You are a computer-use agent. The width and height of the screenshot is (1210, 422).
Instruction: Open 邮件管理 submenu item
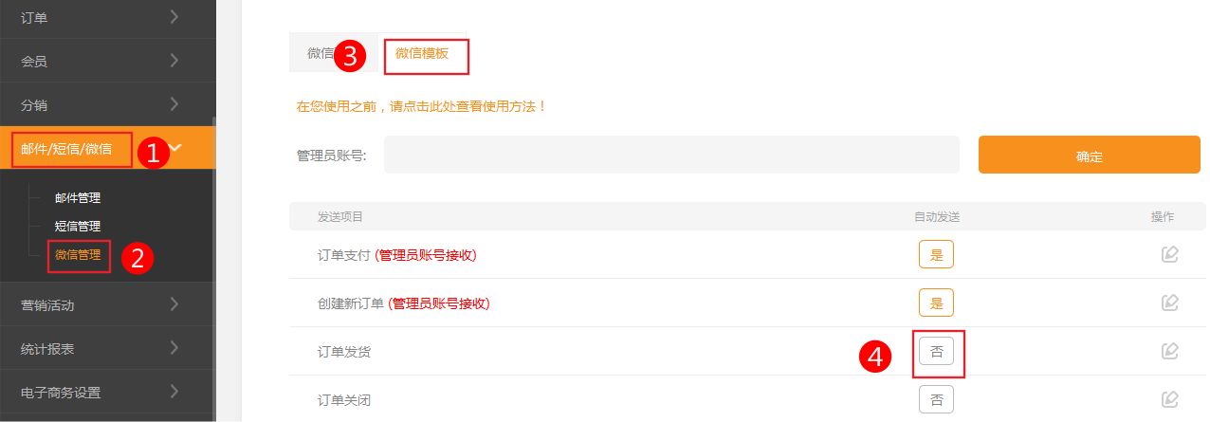(x=78, y=198)
